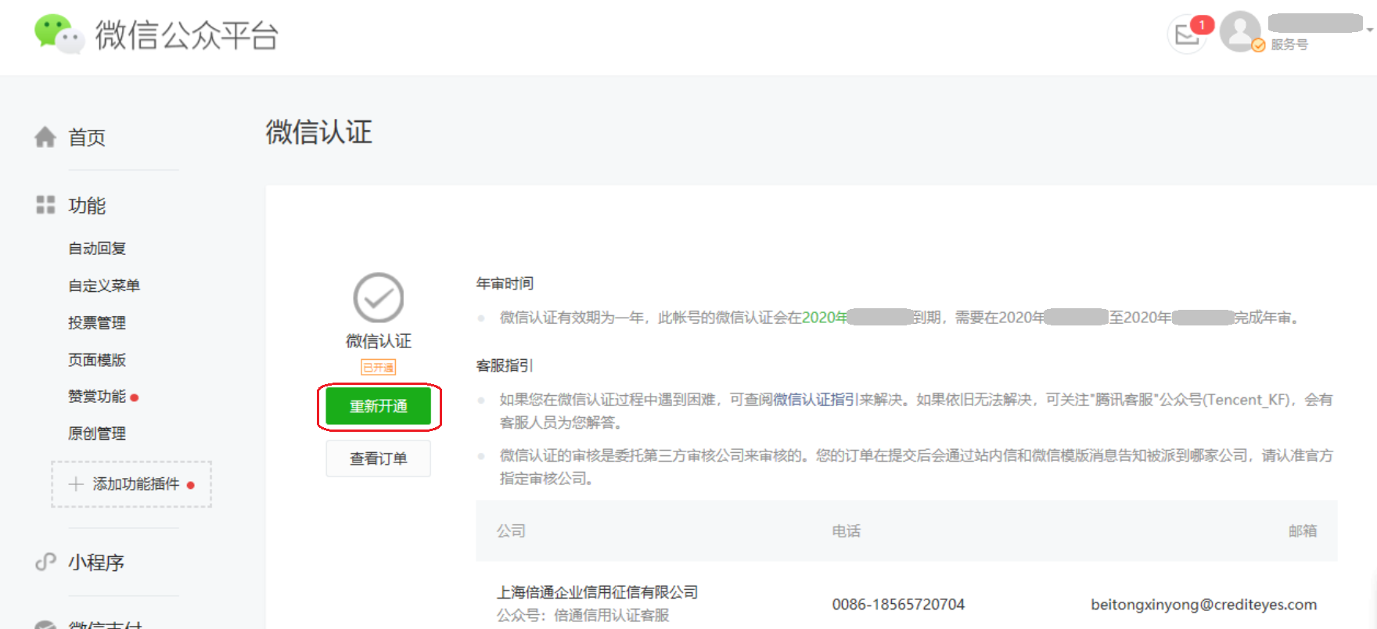Click the 微信认证 label under the check icon
Viewport: 1377px width, 629px height.
(379, 341)
